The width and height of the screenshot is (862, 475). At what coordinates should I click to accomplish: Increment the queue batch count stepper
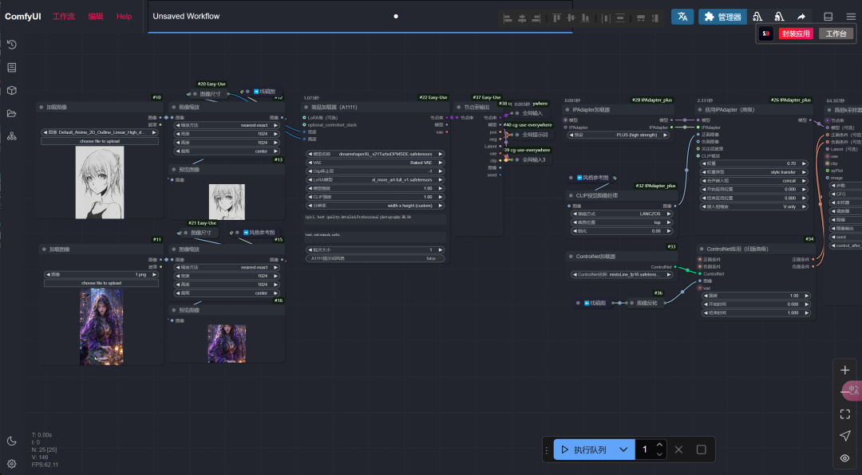660,445
